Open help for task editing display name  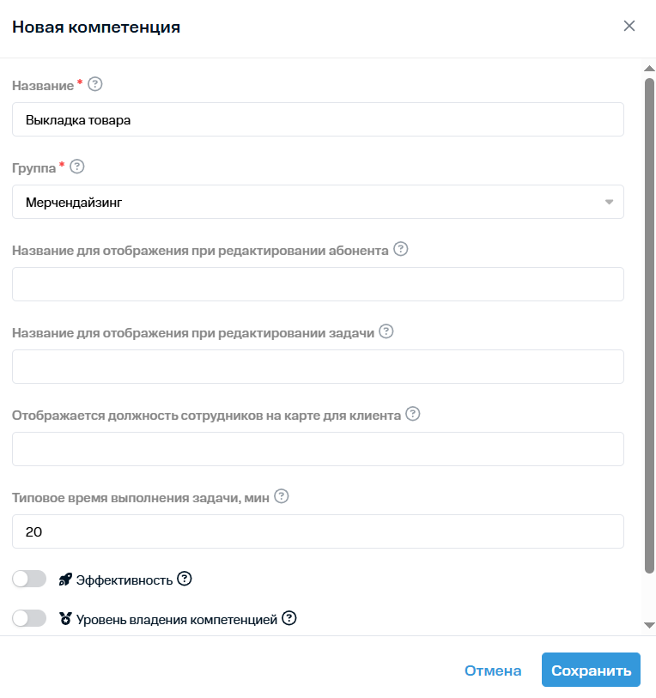click(386, 331)
